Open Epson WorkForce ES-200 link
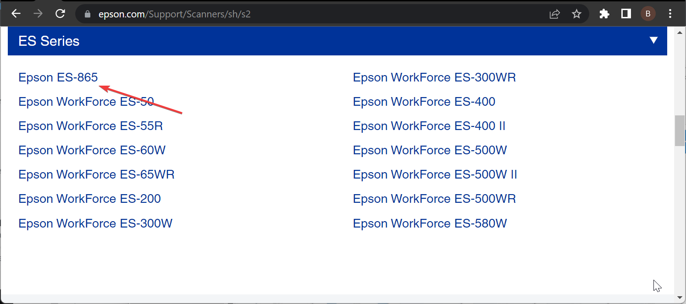The width and height of the screenshot is (686, 304). coord(90,199)
